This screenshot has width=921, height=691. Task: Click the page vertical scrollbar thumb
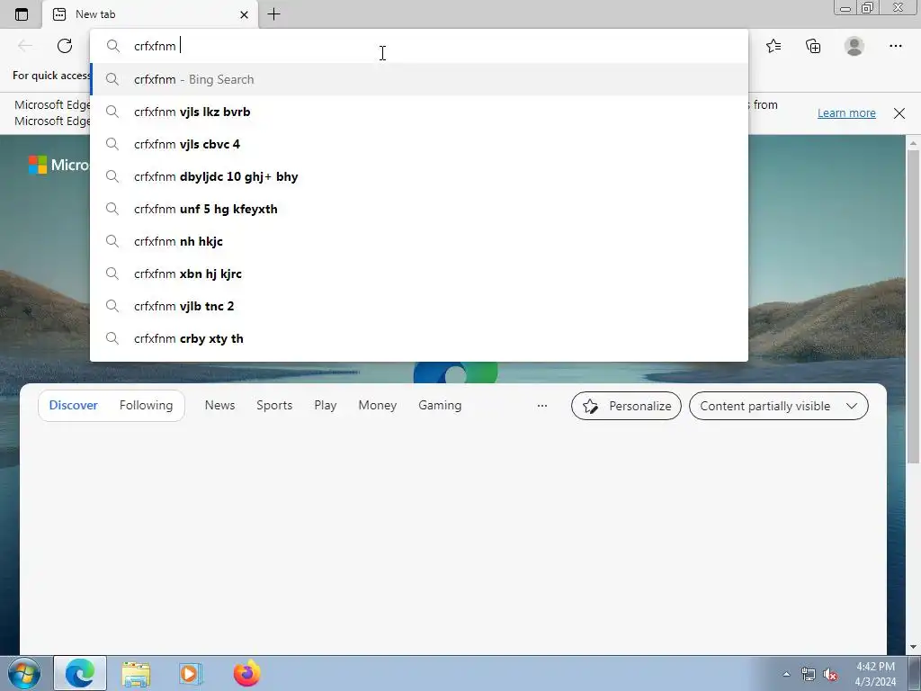(914, 306)
